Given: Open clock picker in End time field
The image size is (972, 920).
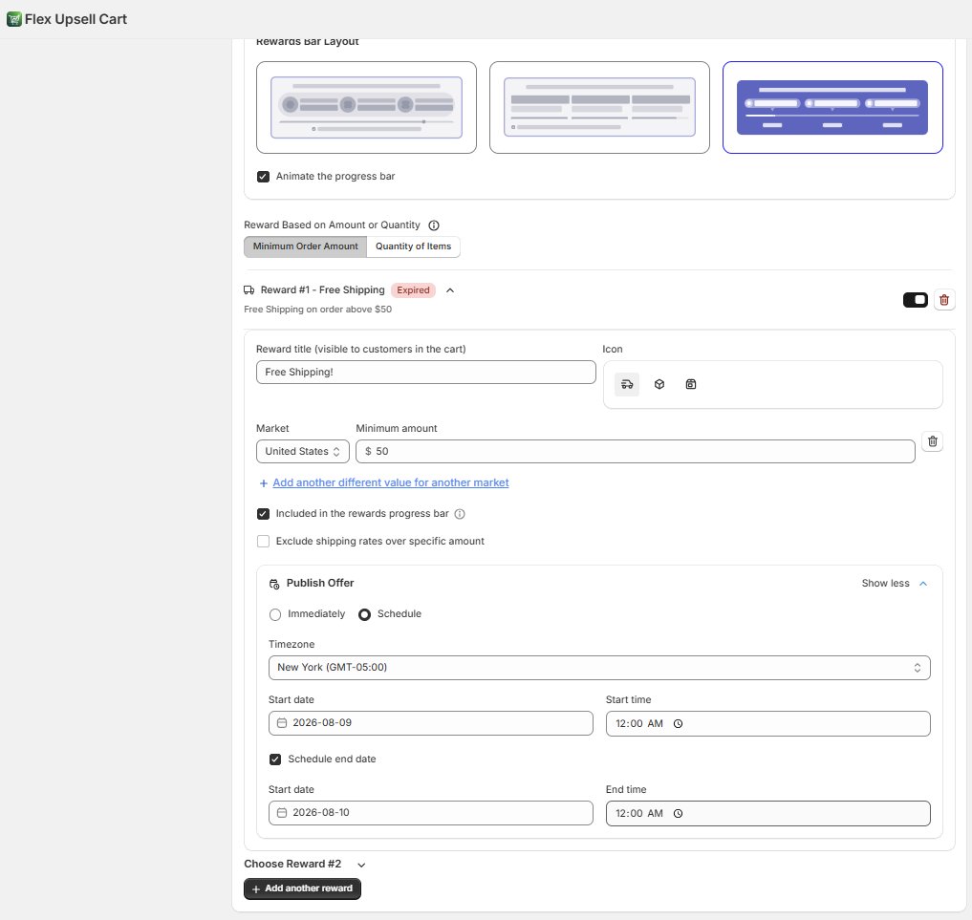Looking at the screenshot, I should [679, 813].
